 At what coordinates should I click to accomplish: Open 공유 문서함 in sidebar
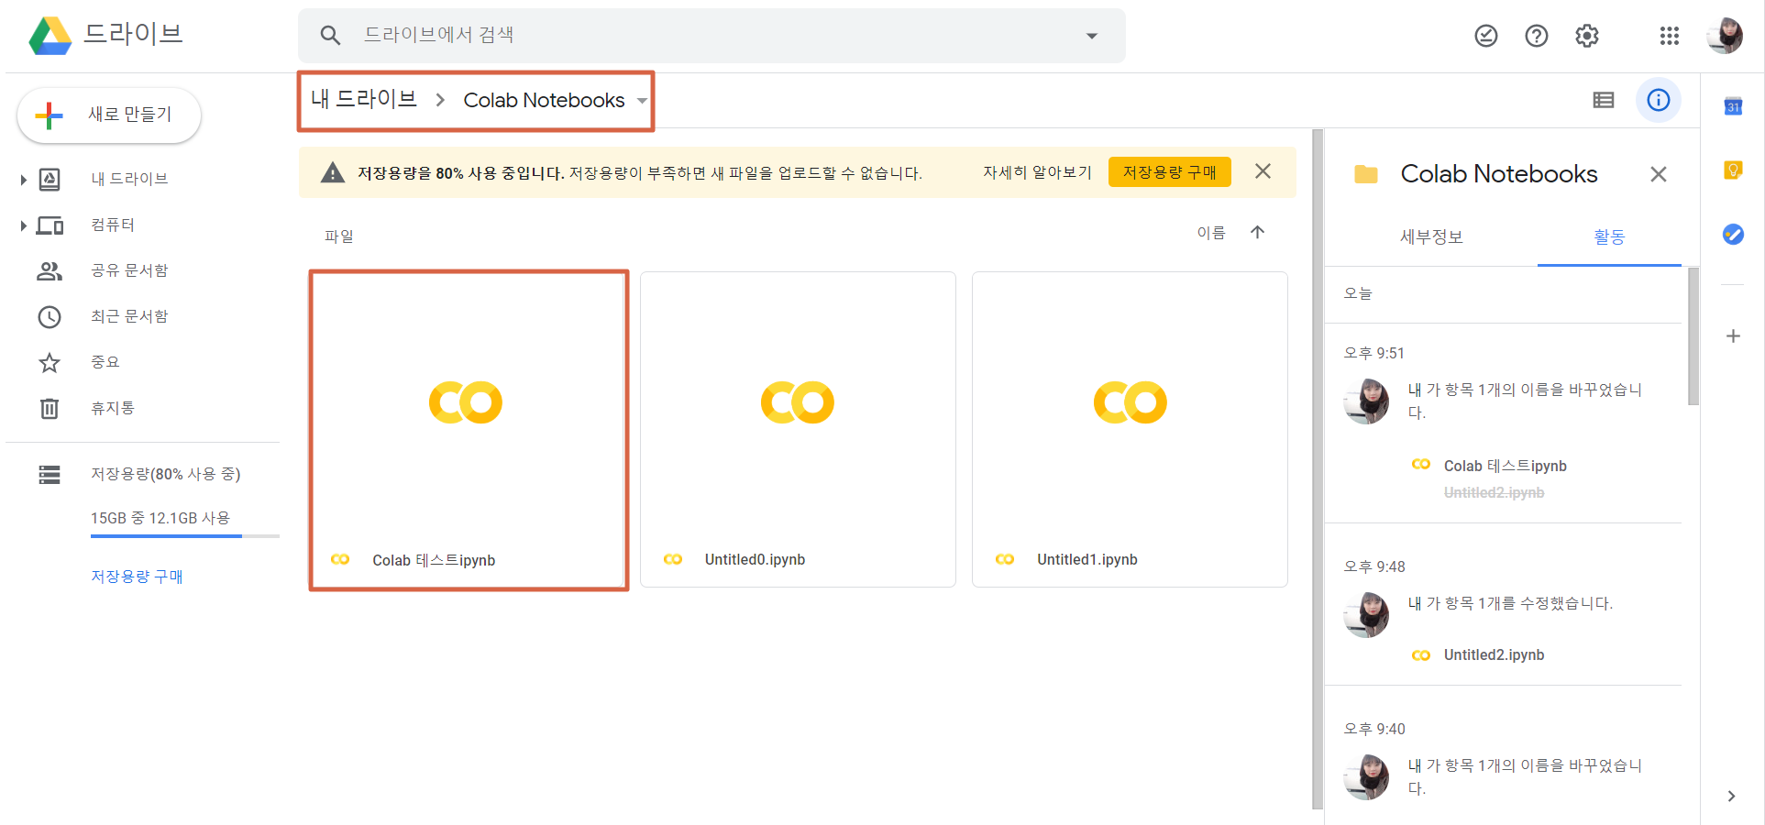tap(129, 270)
